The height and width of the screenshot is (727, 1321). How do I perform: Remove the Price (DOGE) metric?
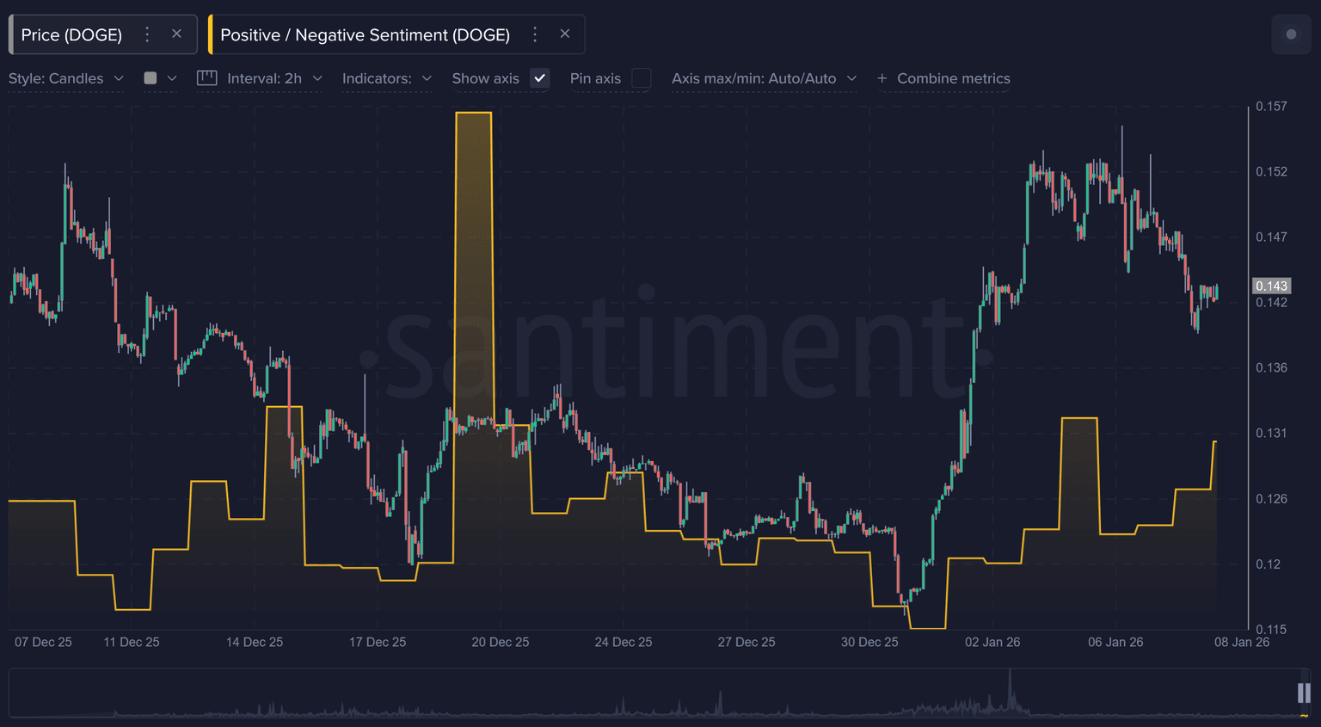176,34
